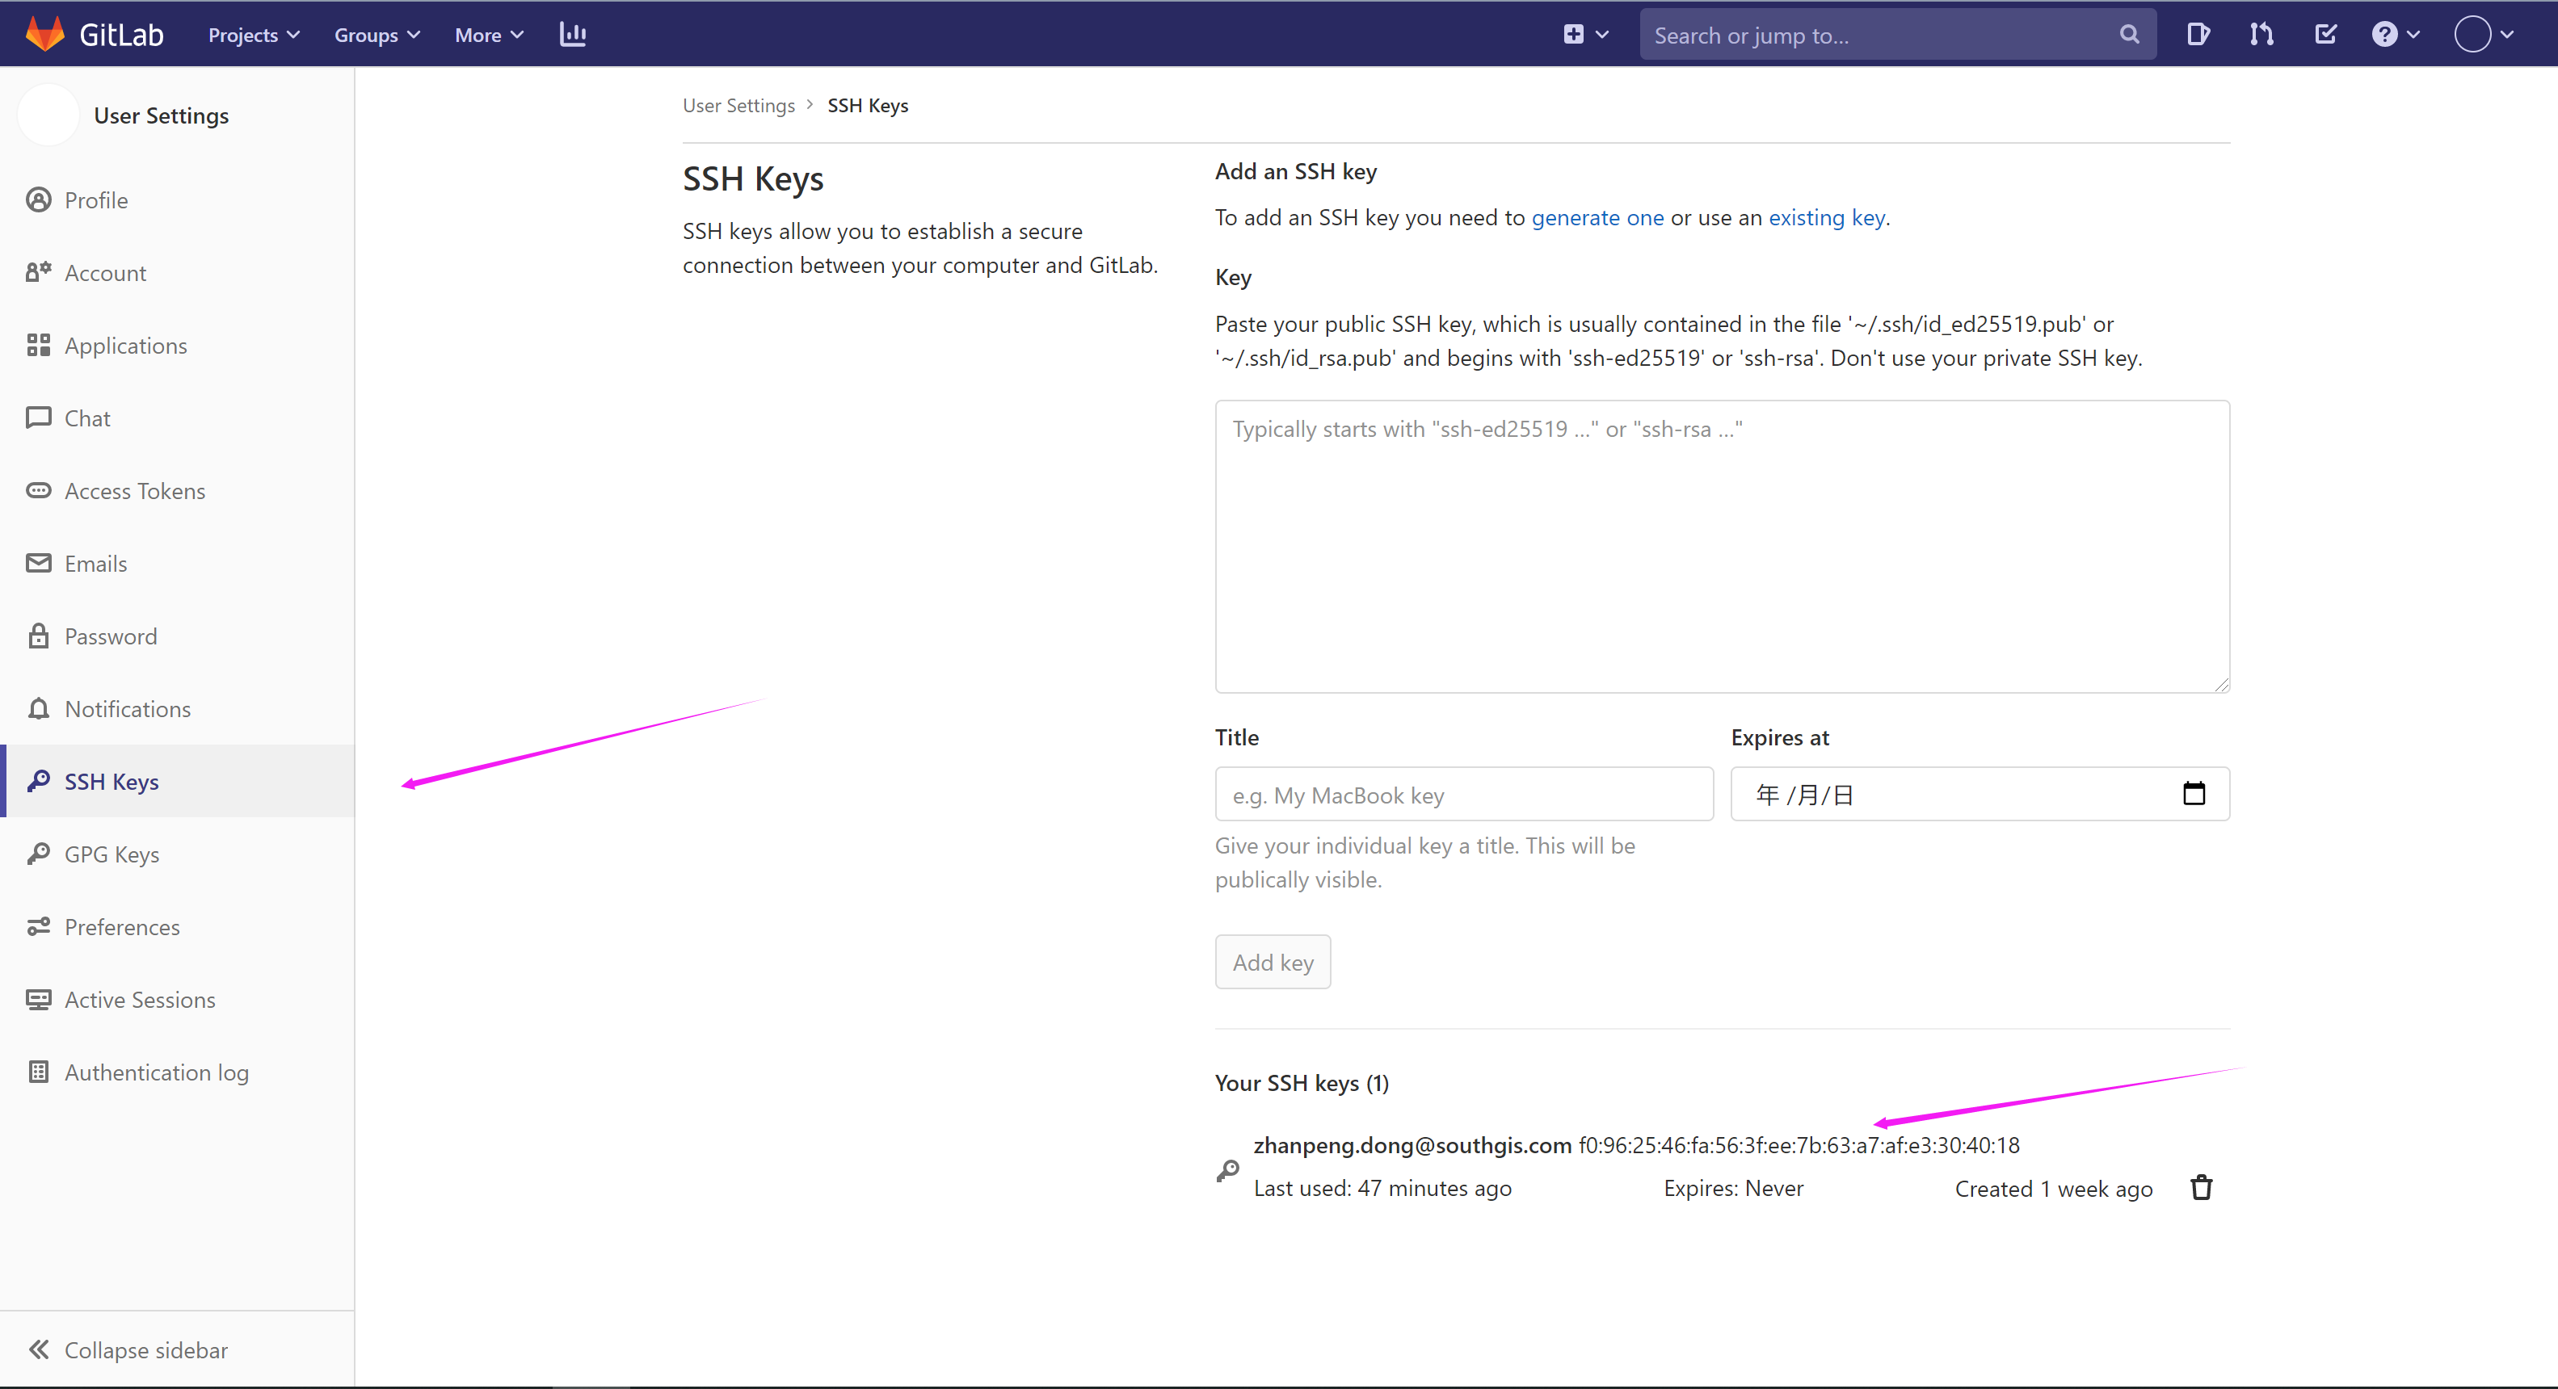Open the calendar picker in Expires at
The width and height of the screenshot is (2558, 1389).
point(2194,793)
